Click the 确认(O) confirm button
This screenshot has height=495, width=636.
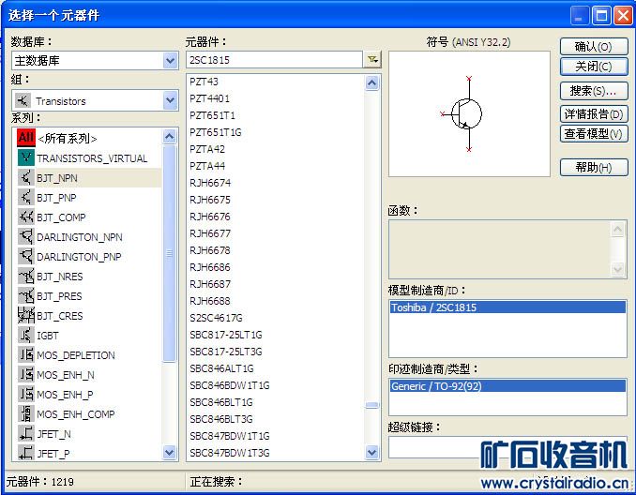click(x=594, y=47)
